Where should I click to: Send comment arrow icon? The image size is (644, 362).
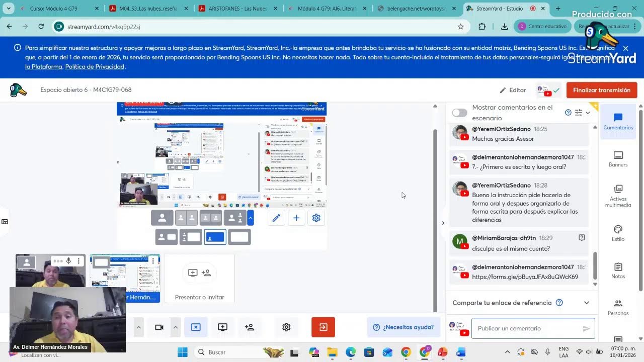[x=586, y=328]
